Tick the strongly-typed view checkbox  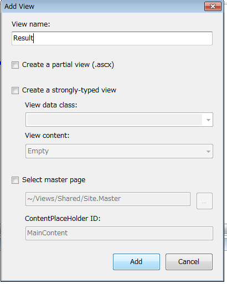(x=15, y=91)
